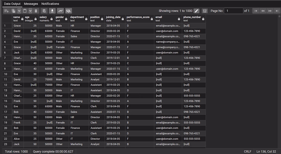Select the position column header
The image size is (281, 154).
97,19
